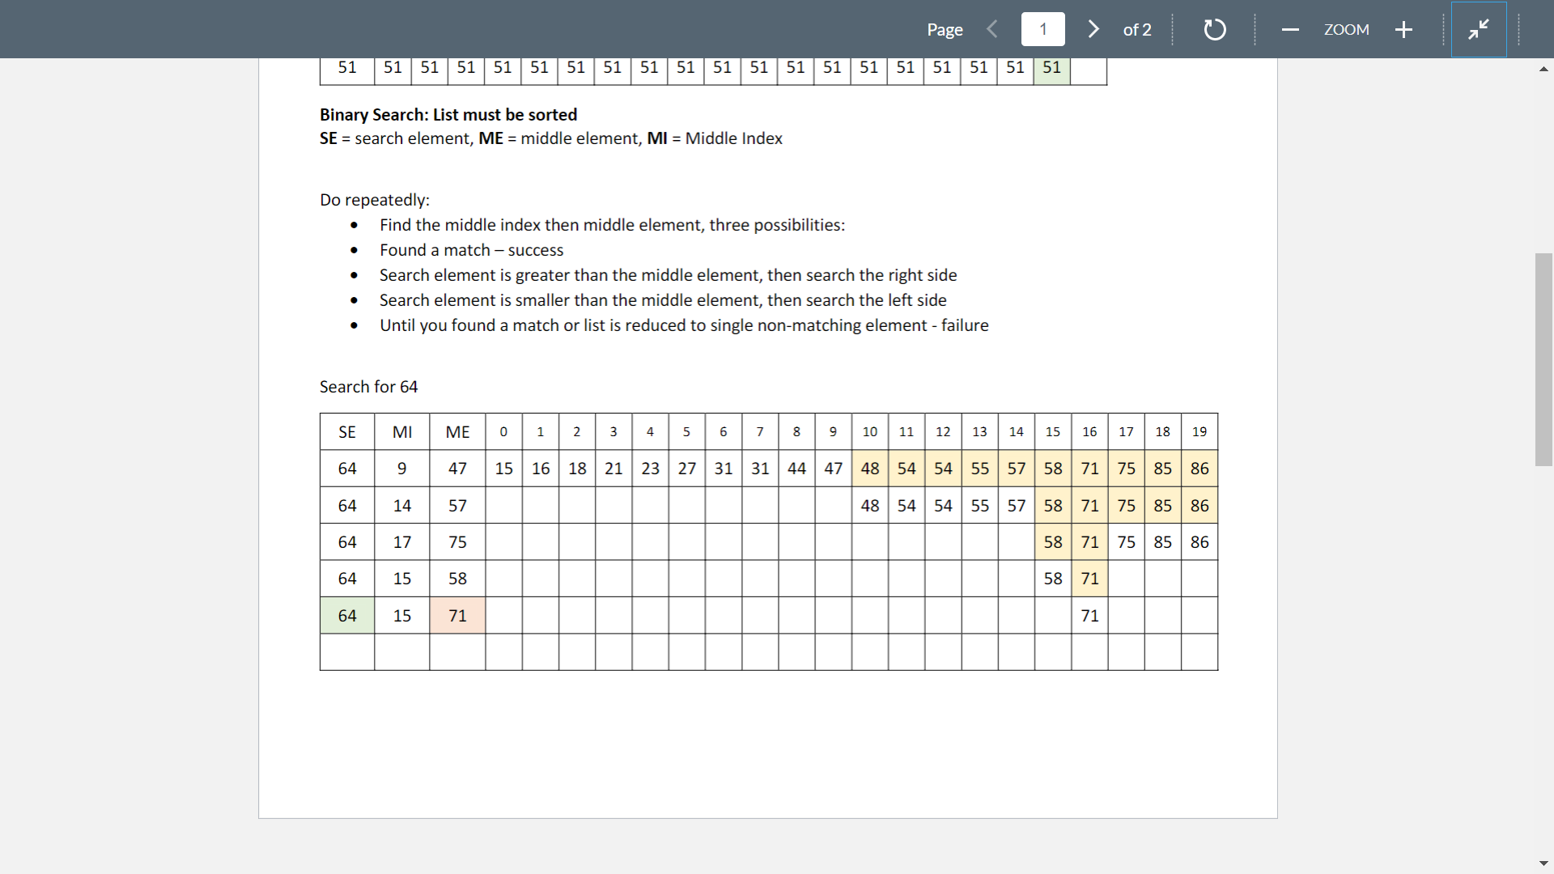Screen dimensions: 1554x874
Task: Click value 86 in the first data row
Action: point(1199,469)
